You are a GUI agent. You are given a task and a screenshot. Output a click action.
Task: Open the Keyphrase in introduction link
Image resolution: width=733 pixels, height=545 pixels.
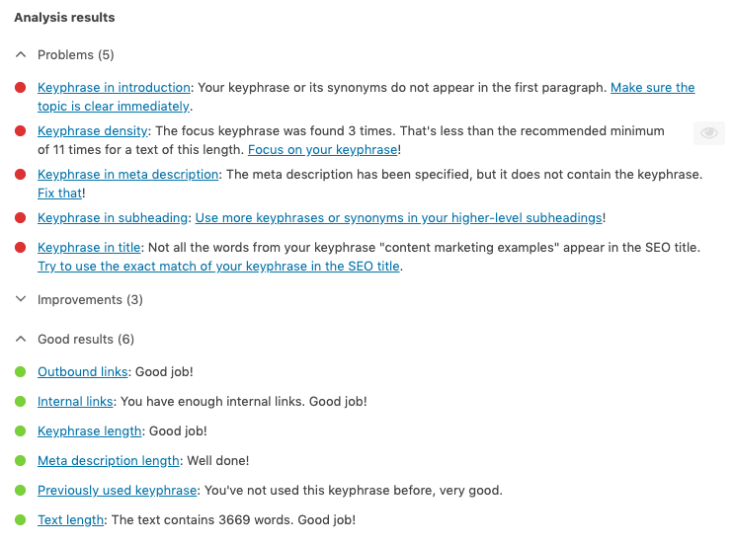pos(114,88)
